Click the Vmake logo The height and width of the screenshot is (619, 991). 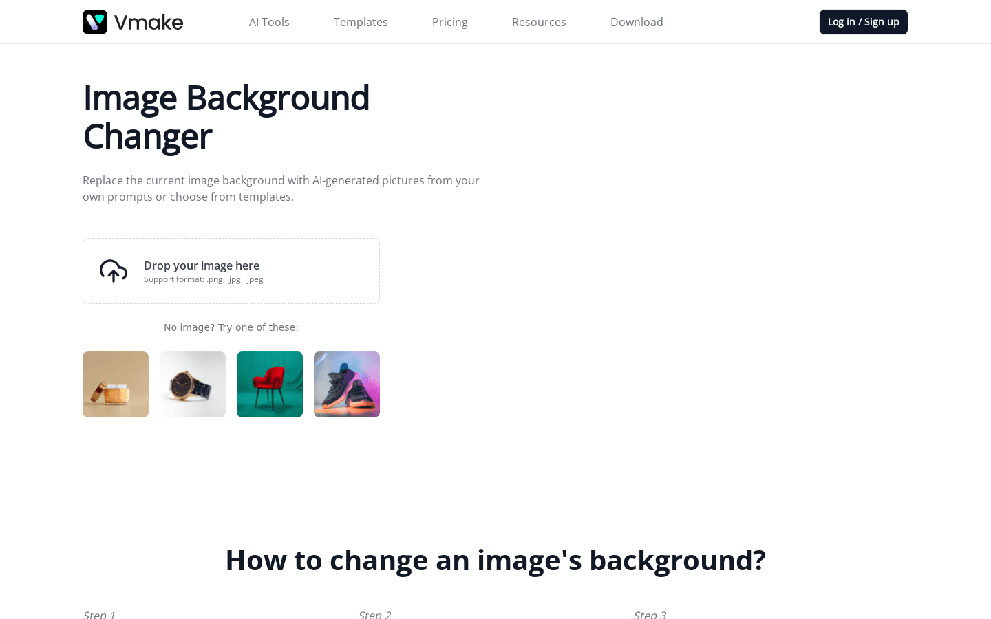(132, 21)
